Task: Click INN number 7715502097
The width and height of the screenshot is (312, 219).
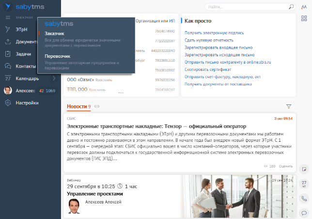Action: click(x=165, y=41)
